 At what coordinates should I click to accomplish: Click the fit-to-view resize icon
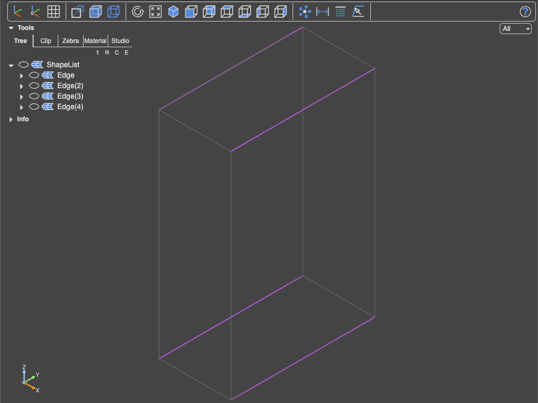pos(156,12)
